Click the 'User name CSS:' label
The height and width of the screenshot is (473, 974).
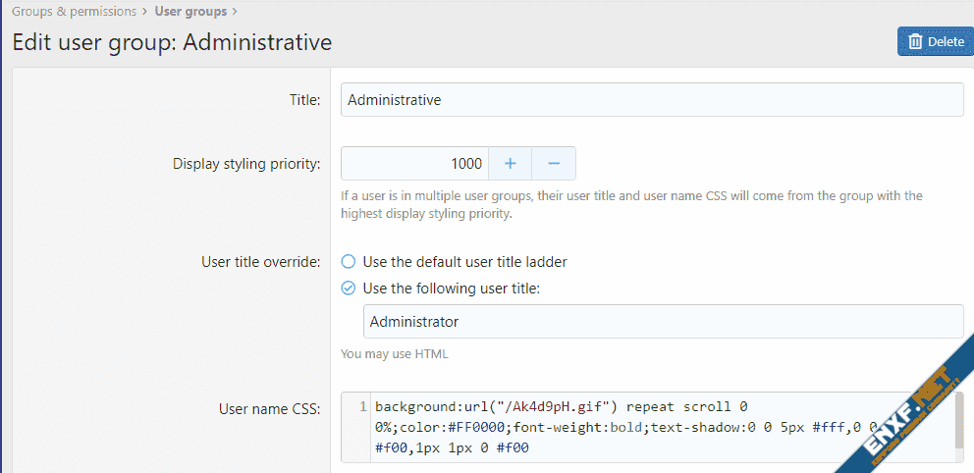click(x=269, y=409)
